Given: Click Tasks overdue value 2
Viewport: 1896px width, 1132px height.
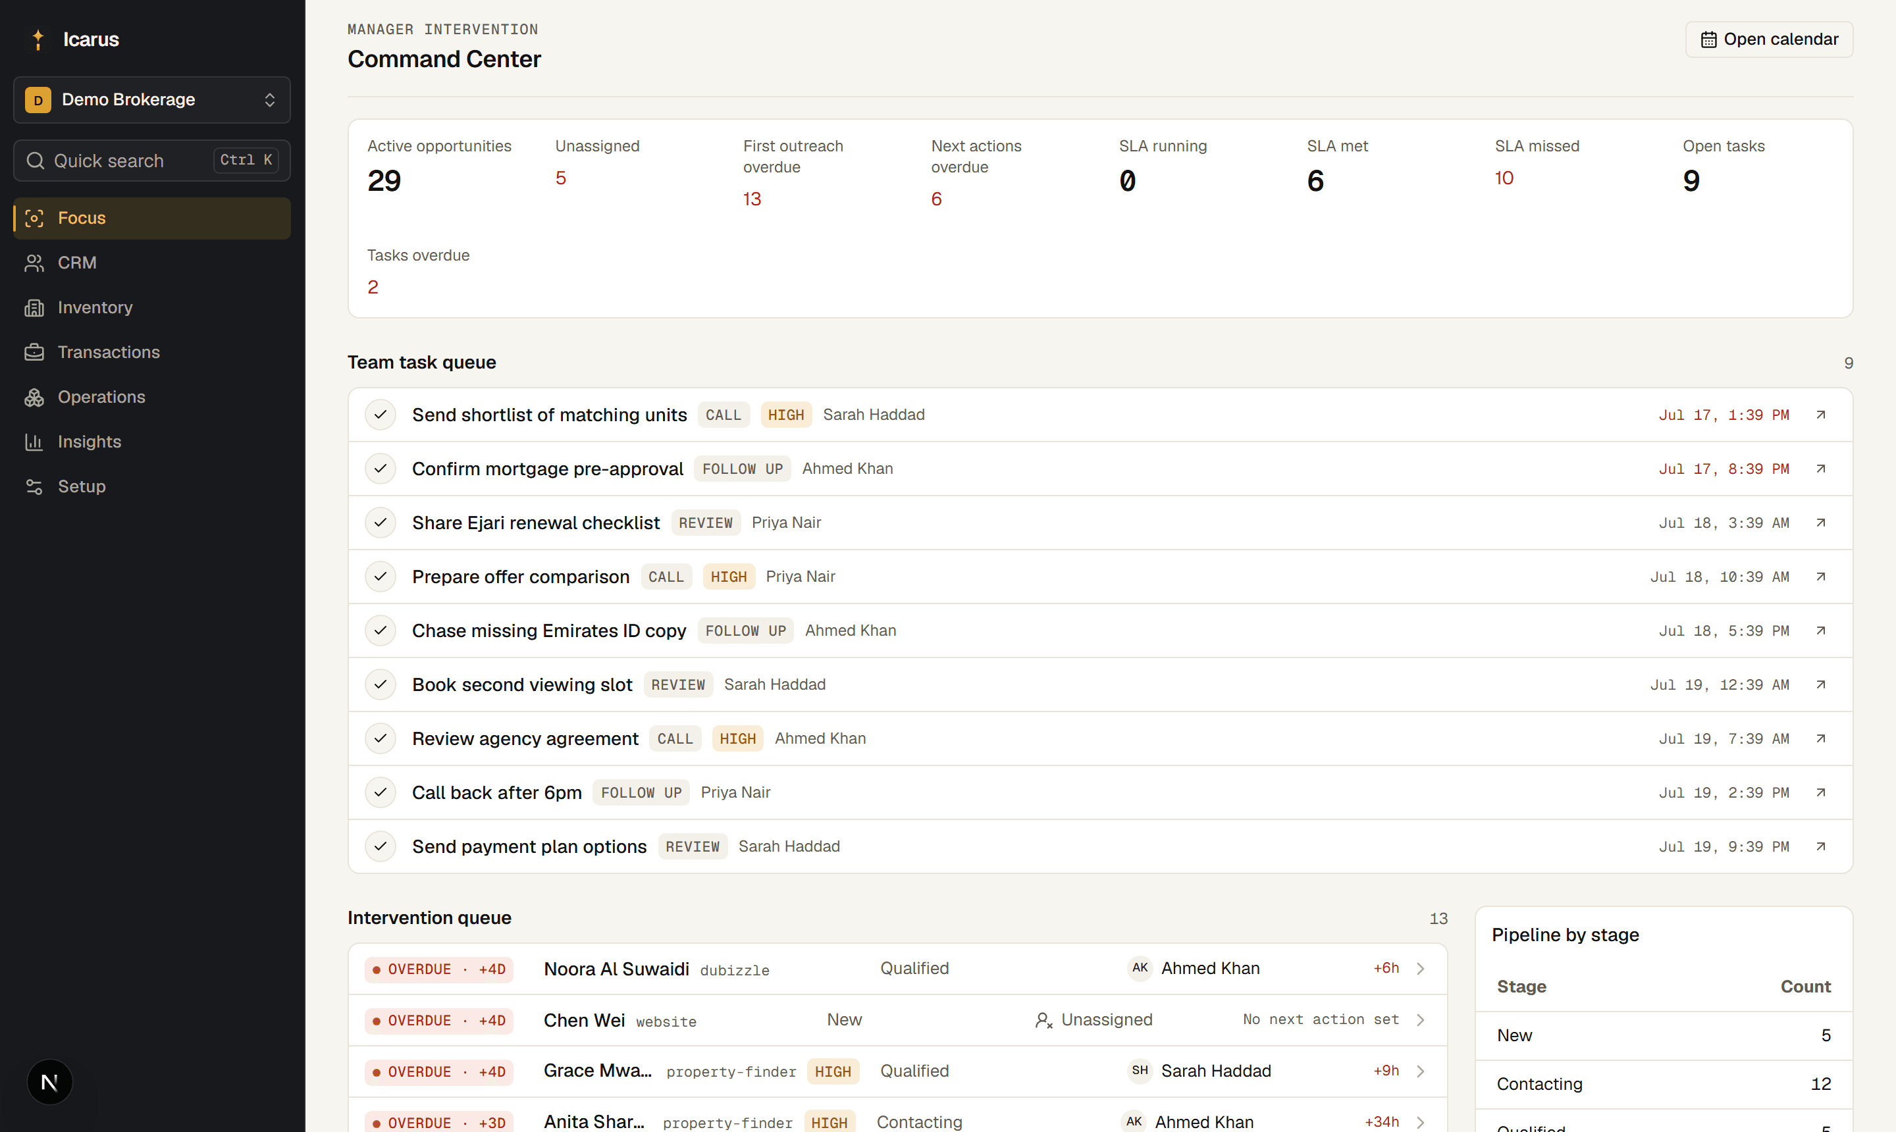Looking at the screenshot, I should (x=373, y=287).
